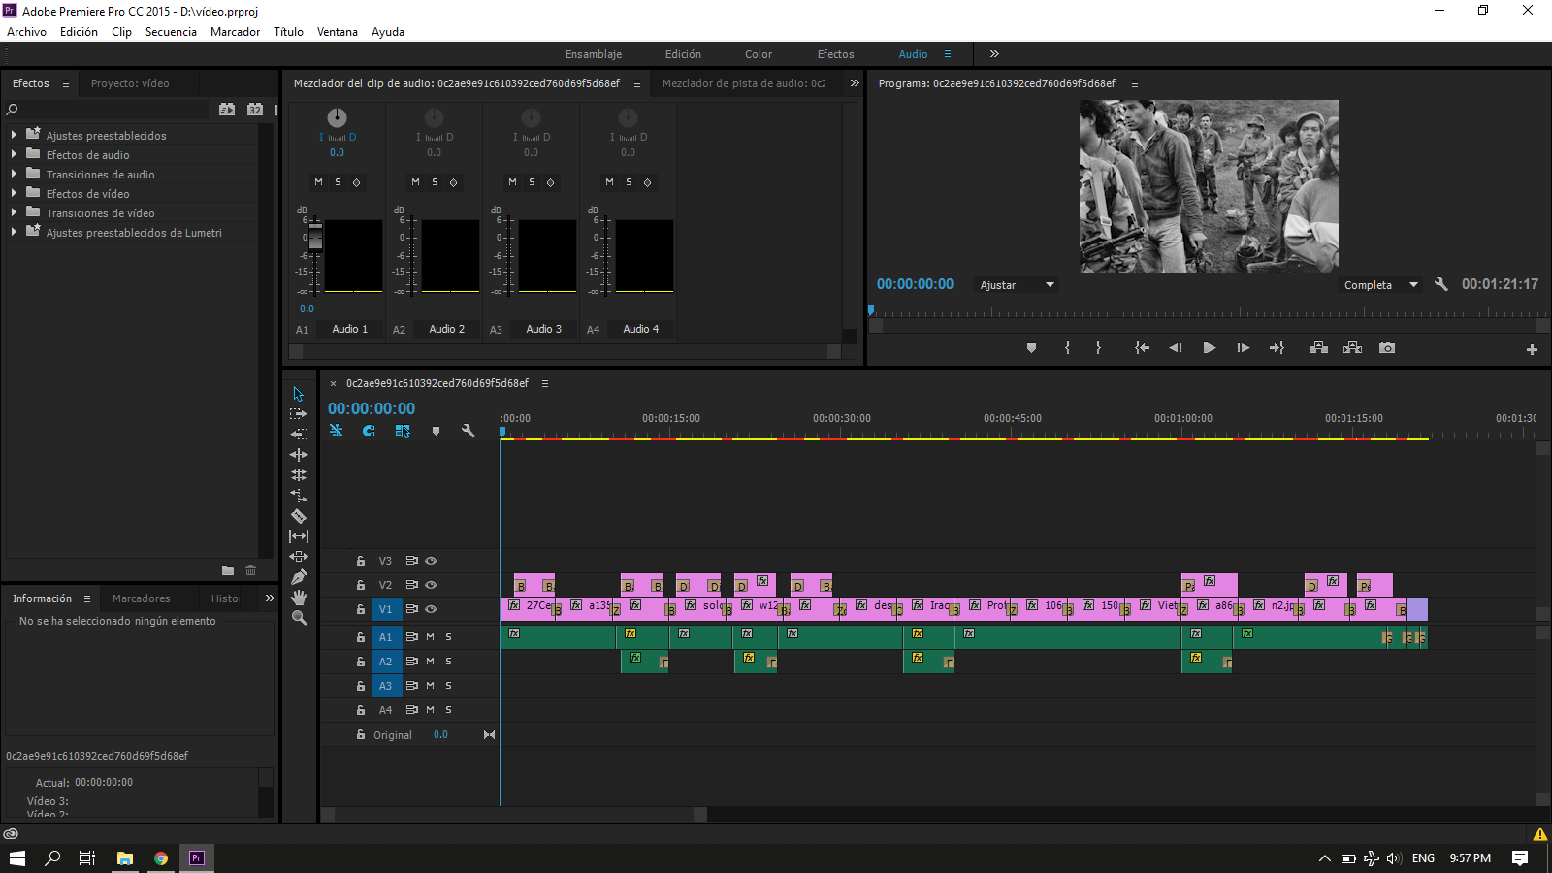Image resolution: width=1552 pixels, height=873 pixels.
Task: Open the Completa playback resolution dropdown
Action: 1380,285
